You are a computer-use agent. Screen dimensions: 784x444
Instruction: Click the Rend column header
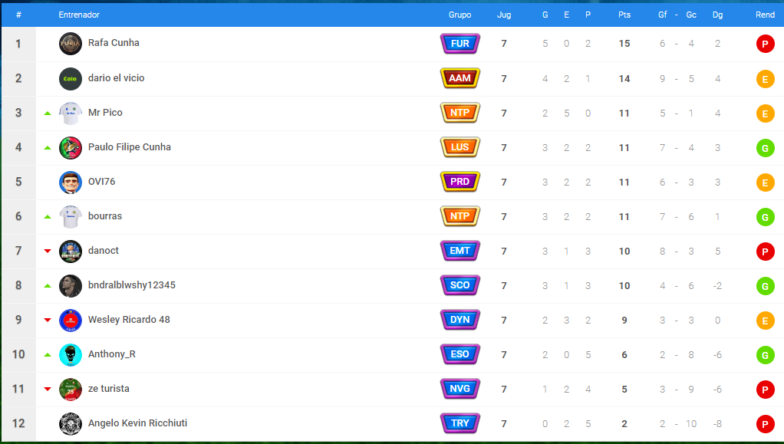click(x=765, y=15)
